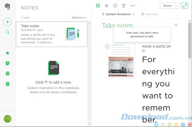Screen dimensions: 192x127
Task: Delete the note using the trash icon
Action: coord(124,5)
